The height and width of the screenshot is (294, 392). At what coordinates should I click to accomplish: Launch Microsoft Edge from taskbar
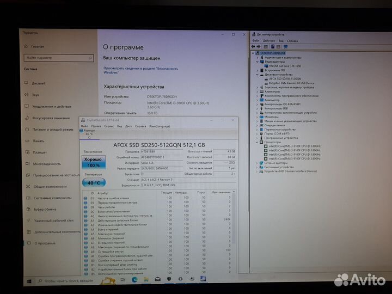pyautogui.click(x=134, y=280)
